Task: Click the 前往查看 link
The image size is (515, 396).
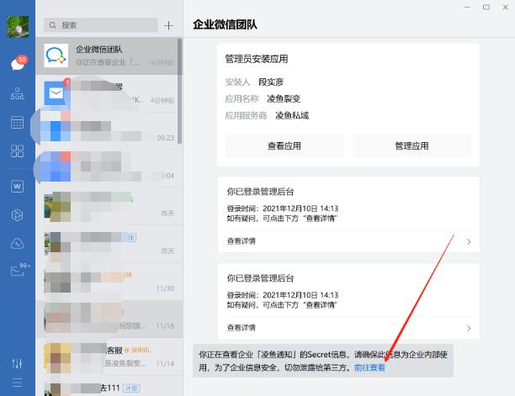Action: tap(369, 367)
